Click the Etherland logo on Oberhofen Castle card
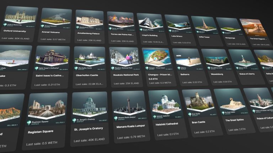This screenshot has width=273, height=153. click(x=76, y=68)
